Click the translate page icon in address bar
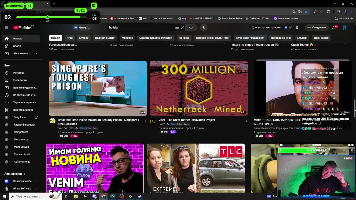Image resolution: width=356 pixels, height=200 pixels. (x=300, y=12)
